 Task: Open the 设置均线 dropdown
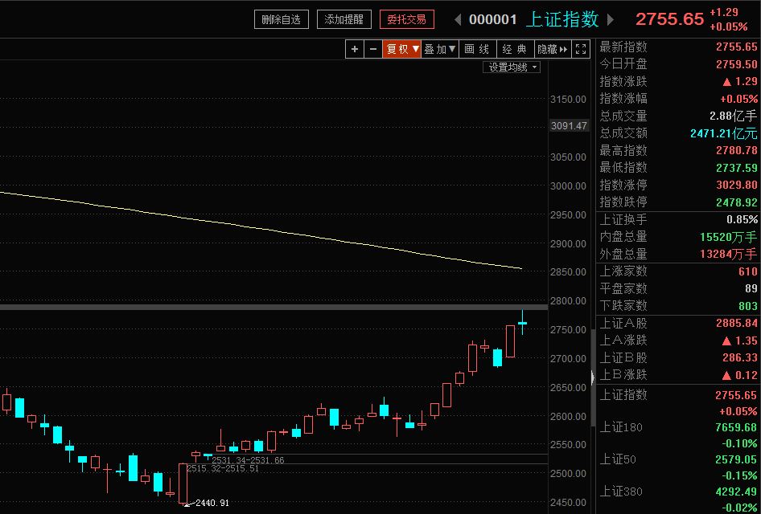click(x=512, y=67)
